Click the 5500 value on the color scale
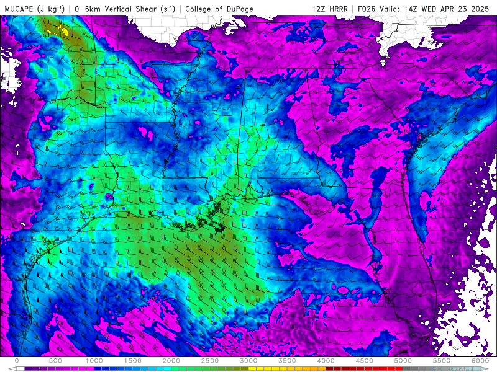The width and height of the screenshot is (497, 372). (442, 361)
